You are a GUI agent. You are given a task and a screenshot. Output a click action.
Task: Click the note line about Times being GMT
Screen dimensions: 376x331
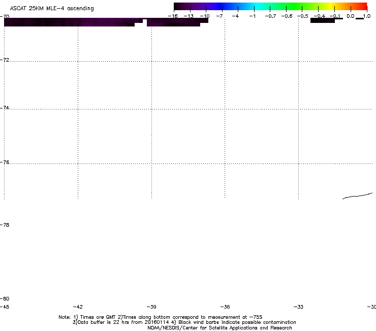161,317
